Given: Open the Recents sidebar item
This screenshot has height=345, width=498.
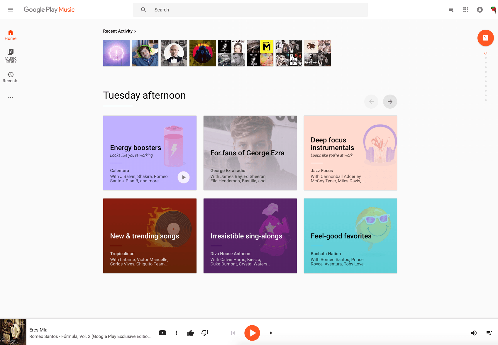Looking at the screenshot, I should point(11,77).
